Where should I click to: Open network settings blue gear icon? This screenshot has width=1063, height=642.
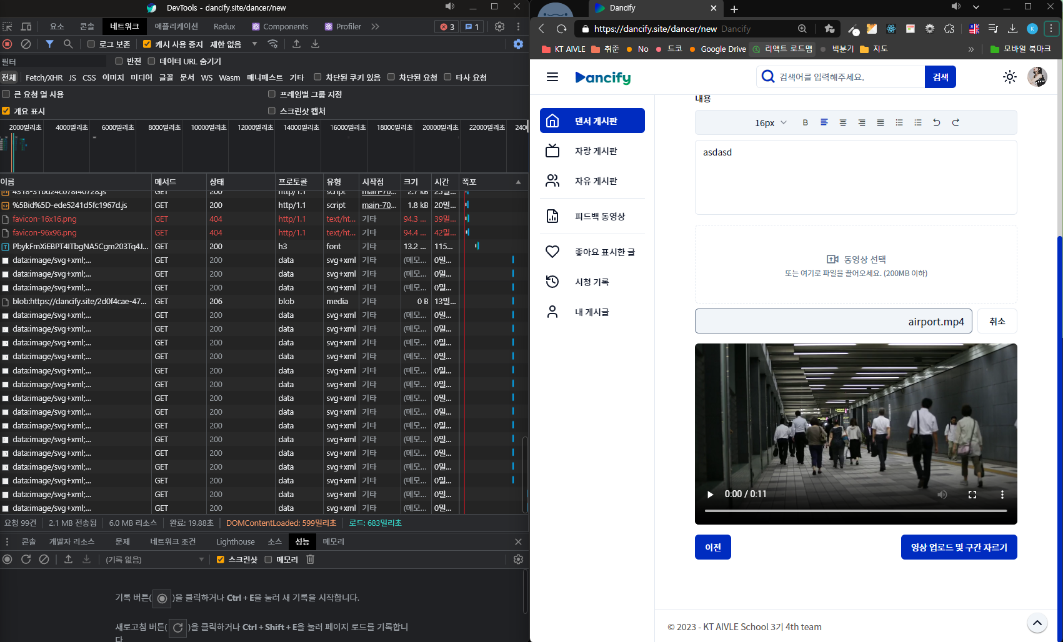click(x=518, y=44)
